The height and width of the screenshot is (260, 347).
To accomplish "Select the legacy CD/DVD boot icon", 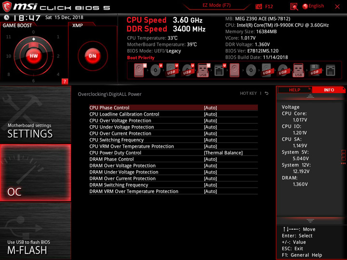I will pyautogui.click(x=251, y=70).
